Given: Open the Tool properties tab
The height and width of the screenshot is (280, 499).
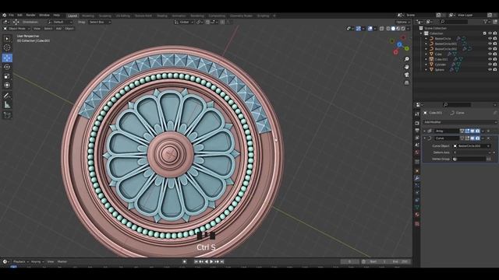Looking at the screenshot, I should [x=417, y=114].
